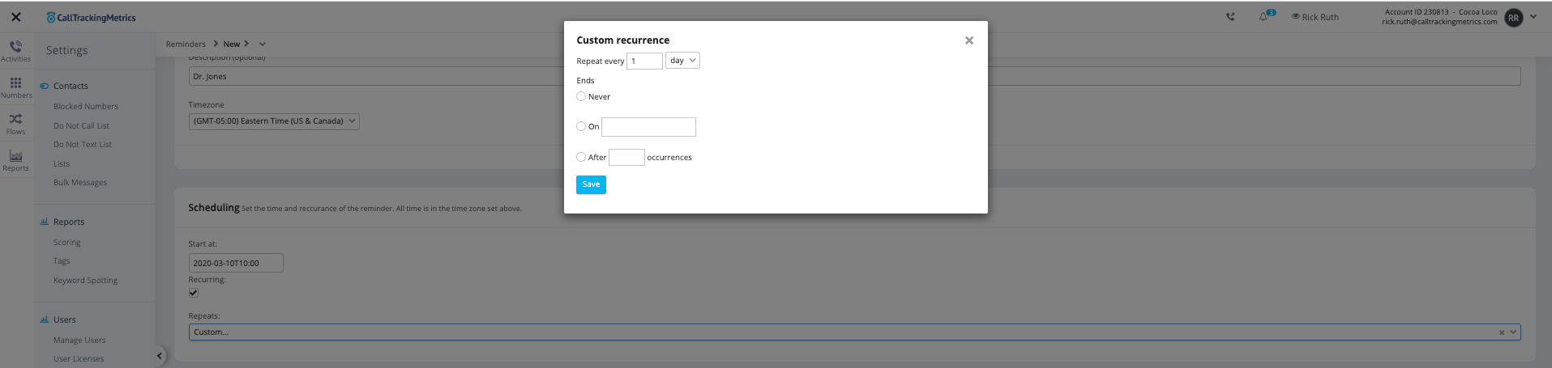Click the Start at datetime field

(236, 263)
